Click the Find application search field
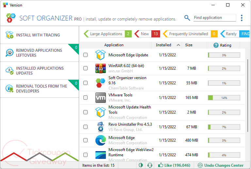Screen dimensions: 251x169 (214, 18)
